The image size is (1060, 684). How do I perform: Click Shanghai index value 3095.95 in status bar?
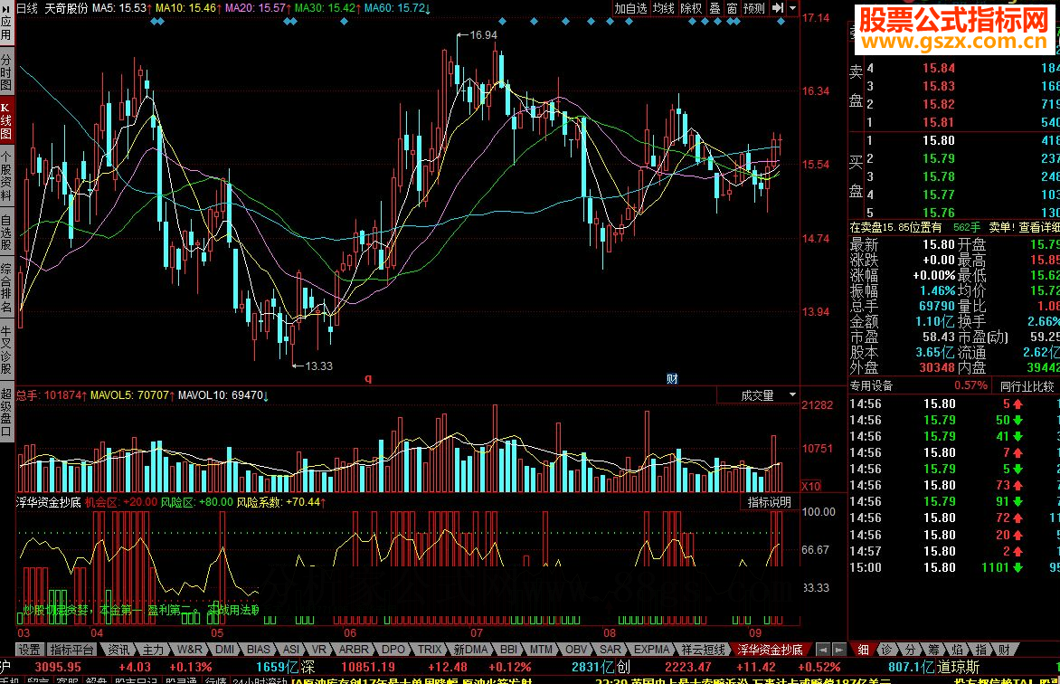[58, 667]
